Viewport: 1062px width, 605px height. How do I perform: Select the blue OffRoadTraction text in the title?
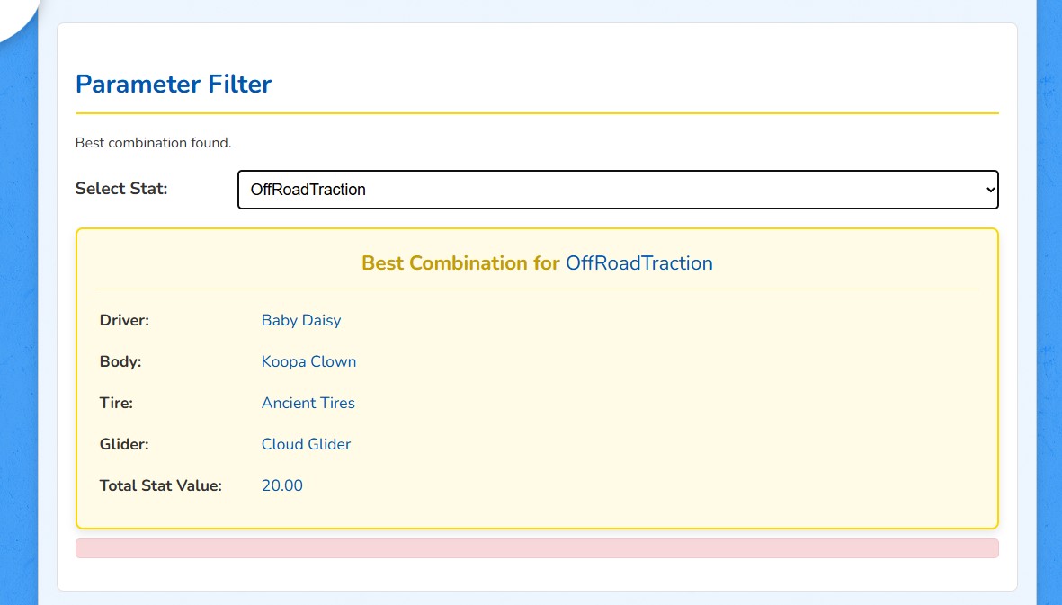[638, 263]
